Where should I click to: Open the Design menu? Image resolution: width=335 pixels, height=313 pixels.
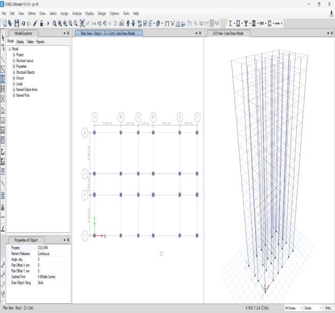[x=102, y=14]
